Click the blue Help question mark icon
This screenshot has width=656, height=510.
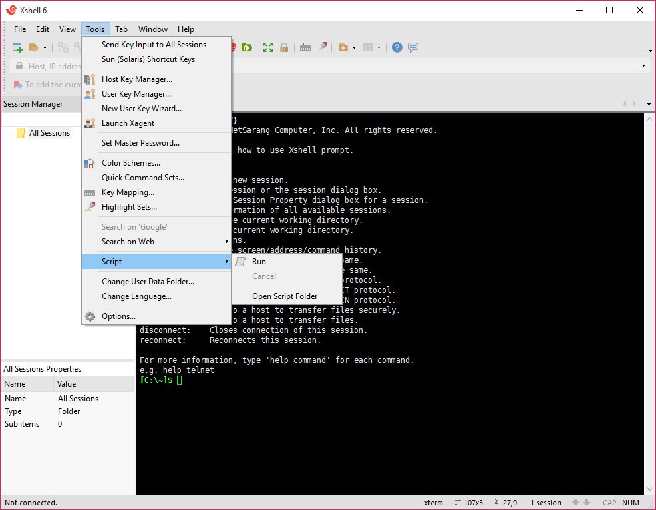tap(397, 47)
